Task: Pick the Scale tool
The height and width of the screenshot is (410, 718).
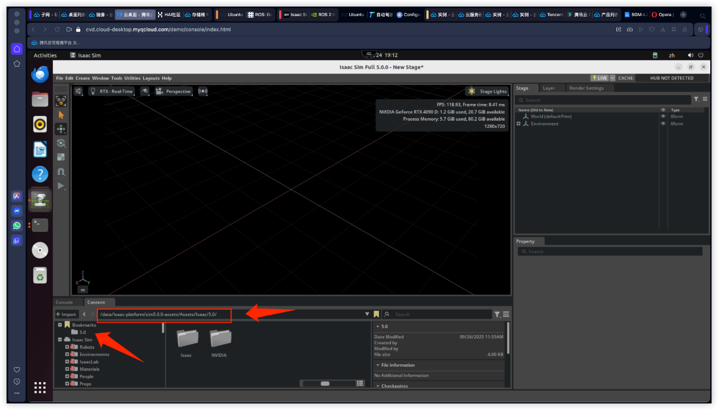Action: coord(61,157)
